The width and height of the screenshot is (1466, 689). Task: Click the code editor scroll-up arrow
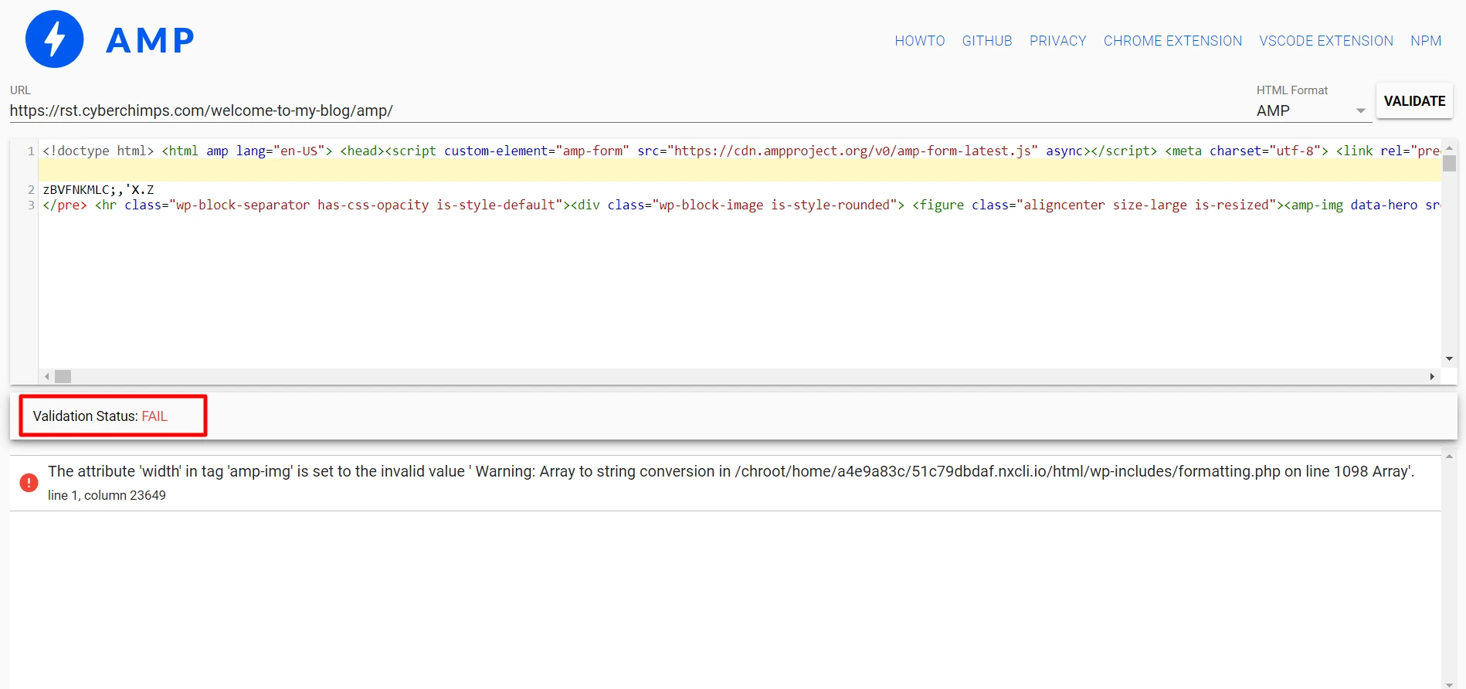pos(1449,147)
